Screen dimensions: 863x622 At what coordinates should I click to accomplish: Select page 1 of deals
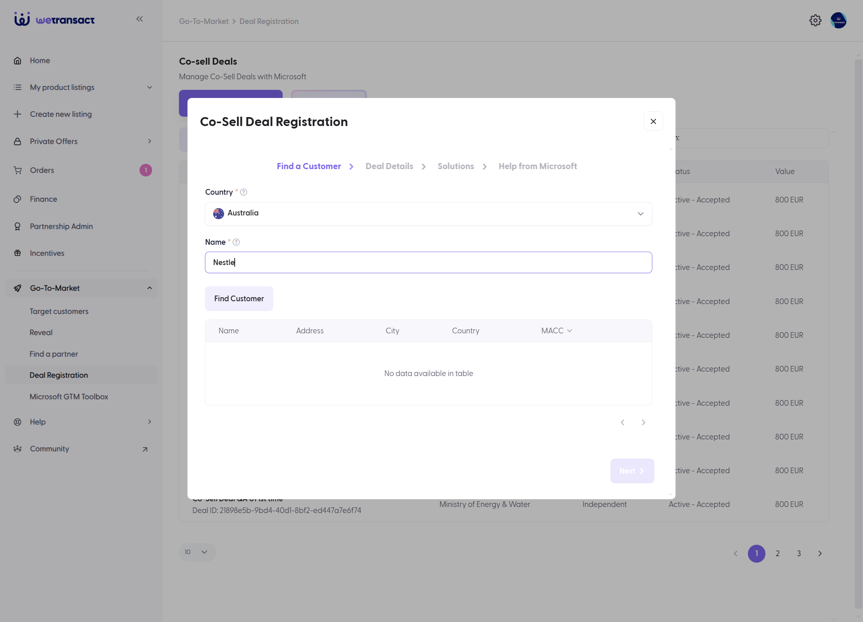pyautogui.click(x=756, y=554)
